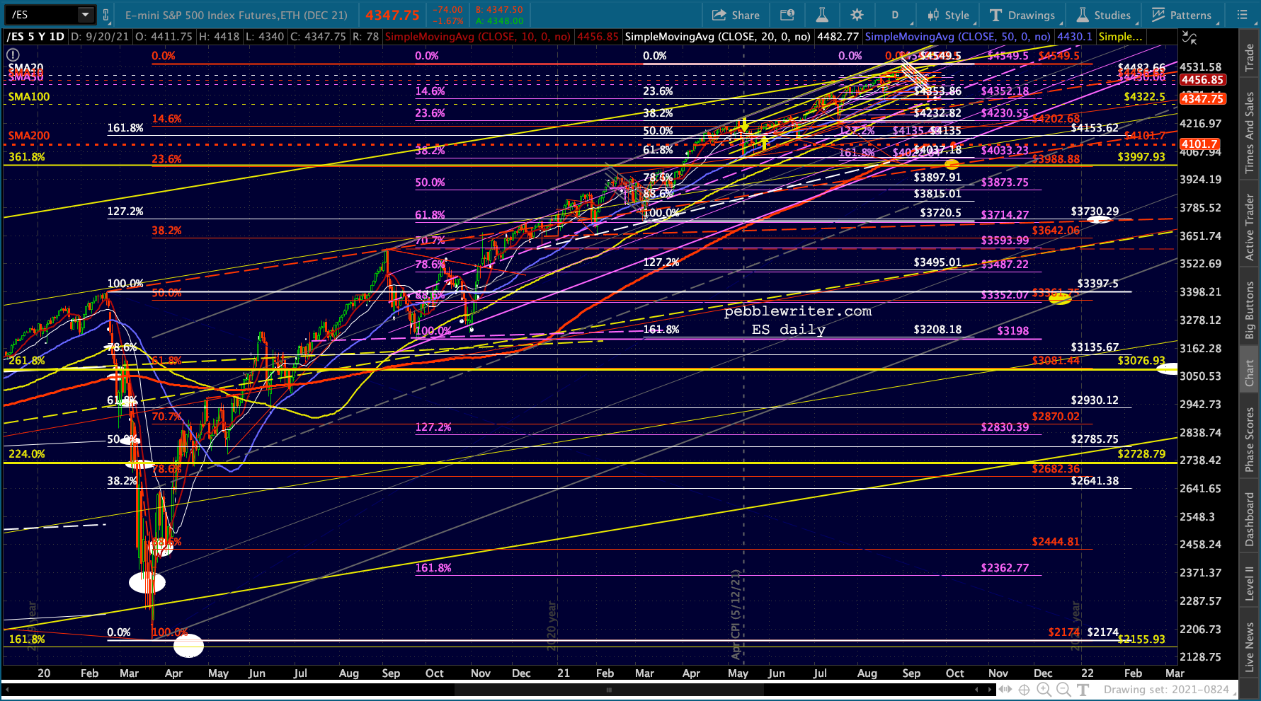
Task: Open the Studies menu
Action: click(x=1103, y=15)
